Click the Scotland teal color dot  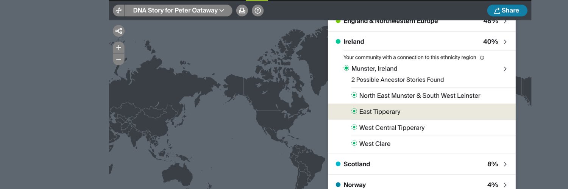tap(338, 164)
